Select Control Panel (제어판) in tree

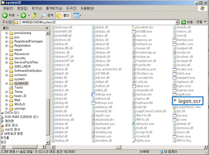click(9, 121)
